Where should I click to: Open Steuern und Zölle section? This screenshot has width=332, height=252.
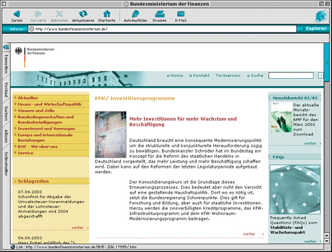tap(36, 111)
